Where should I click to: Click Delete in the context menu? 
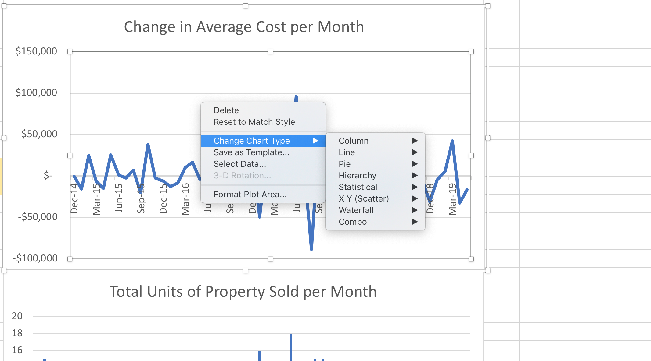coord(226,110)
